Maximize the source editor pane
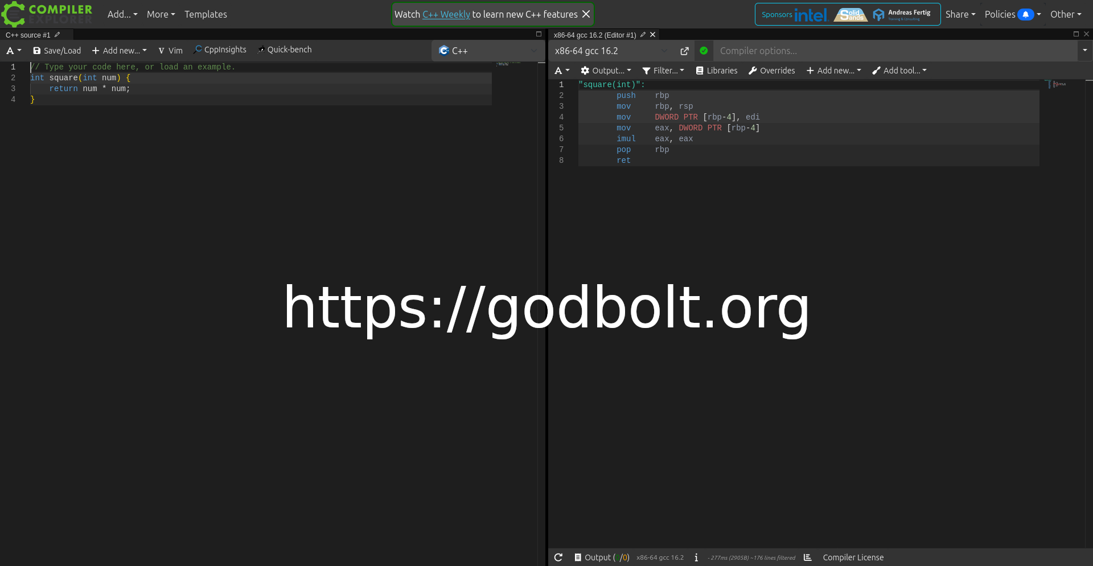 point(539,34)
